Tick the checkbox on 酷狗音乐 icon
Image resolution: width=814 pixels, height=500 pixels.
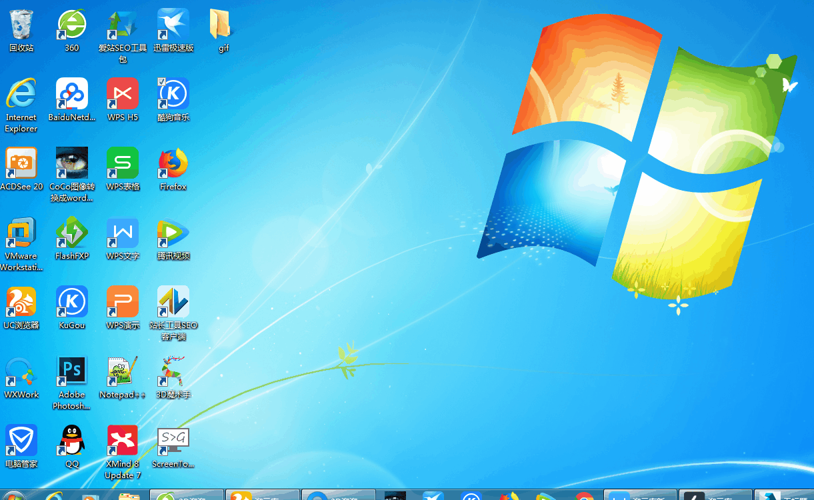tap(161, 81)
